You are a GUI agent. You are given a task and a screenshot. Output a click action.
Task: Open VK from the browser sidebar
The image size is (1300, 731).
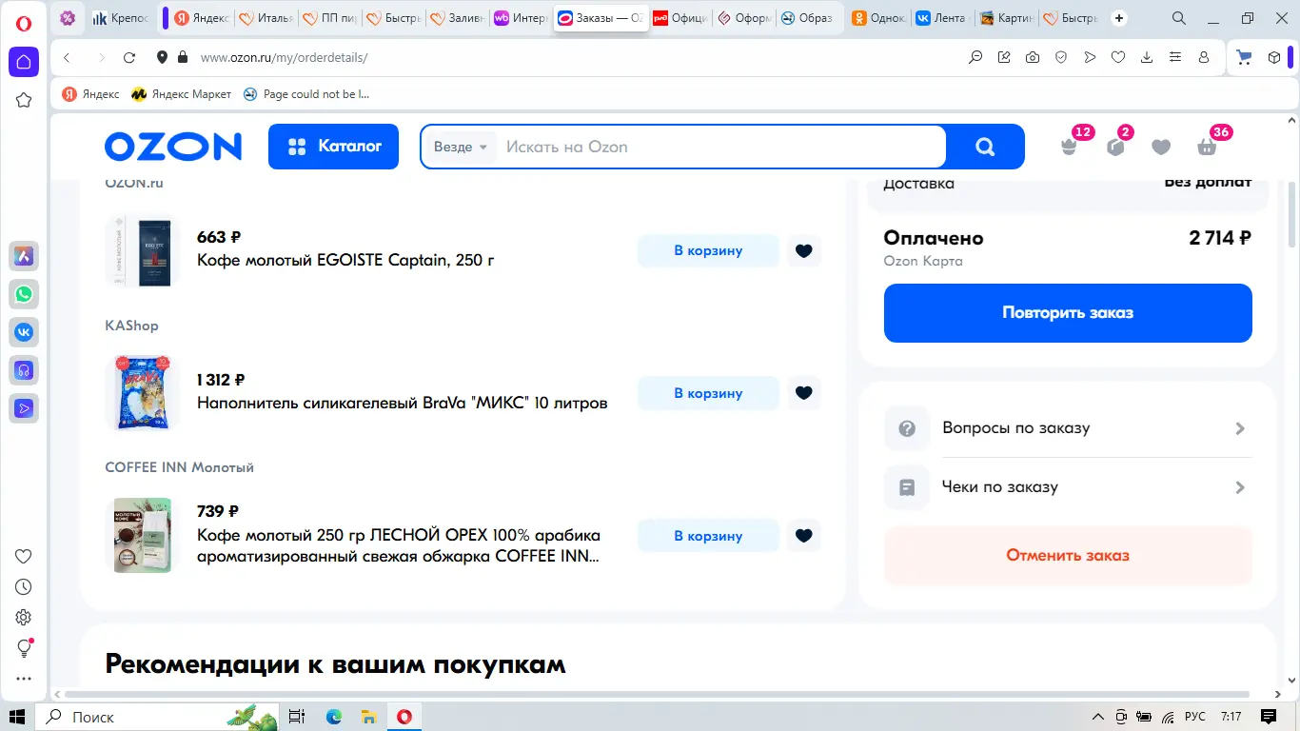[23, 331]
